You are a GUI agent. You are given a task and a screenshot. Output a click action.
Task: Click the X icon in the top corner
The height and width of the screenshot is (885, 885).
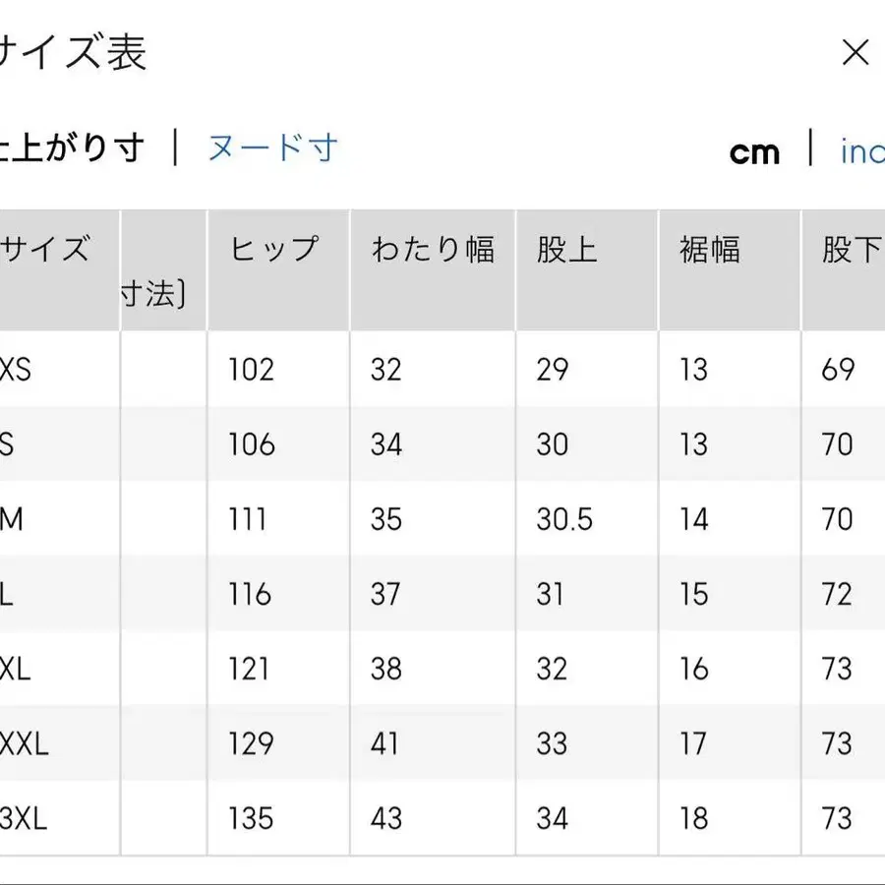pos(856,53)
